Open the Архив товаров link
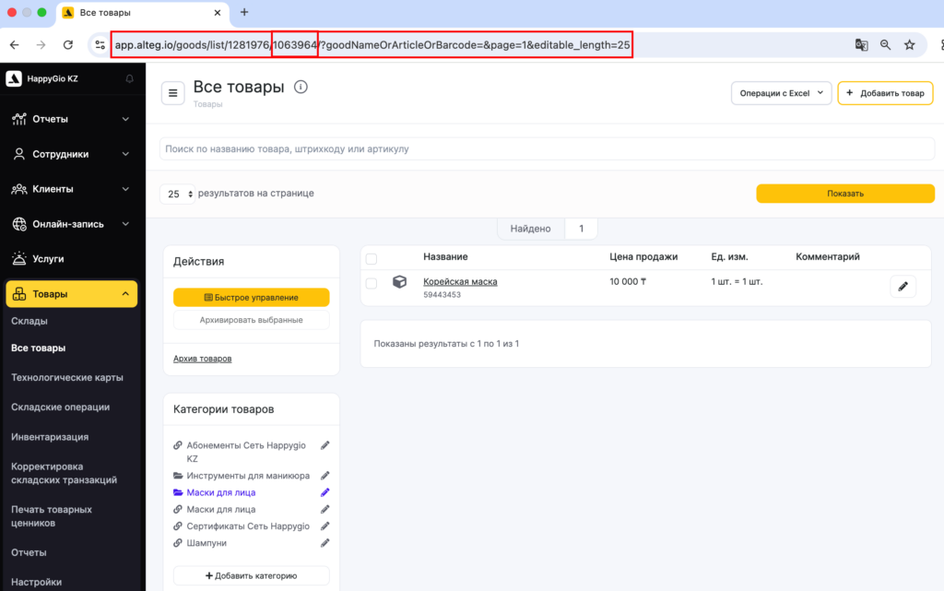Image resolution: width=944 pixels, height=591 pixels. pos(202,358)
